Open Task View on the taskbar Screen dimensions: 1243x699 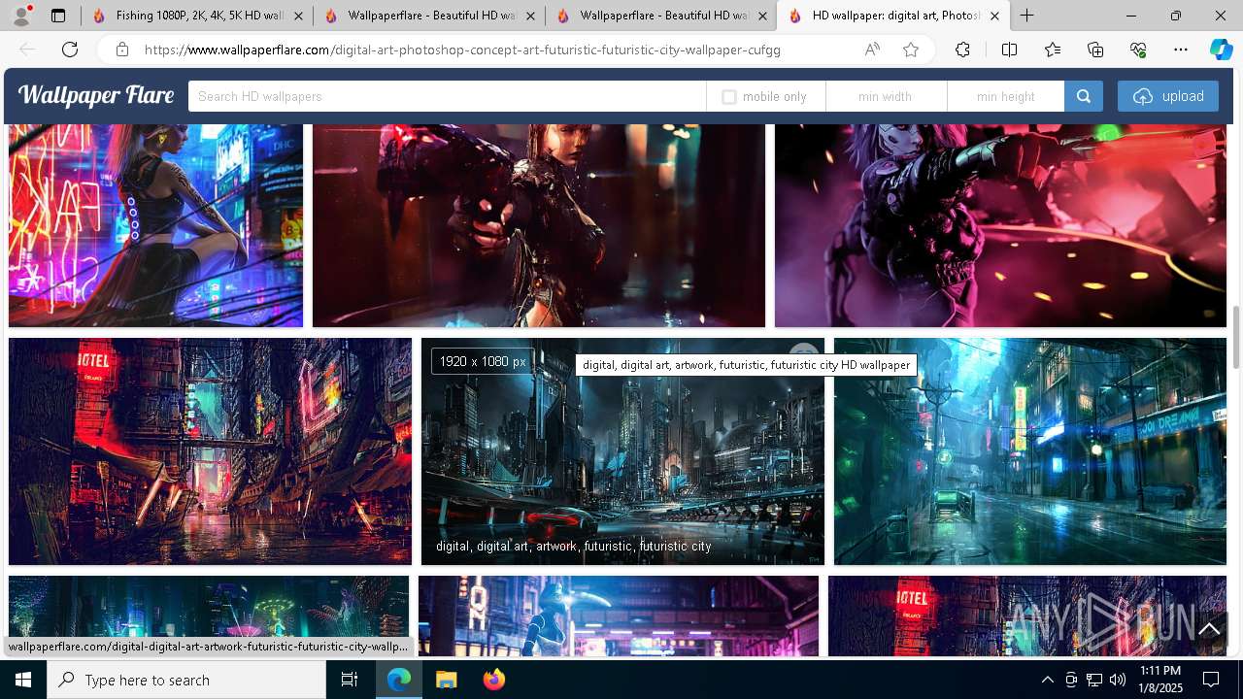point(350,680)
